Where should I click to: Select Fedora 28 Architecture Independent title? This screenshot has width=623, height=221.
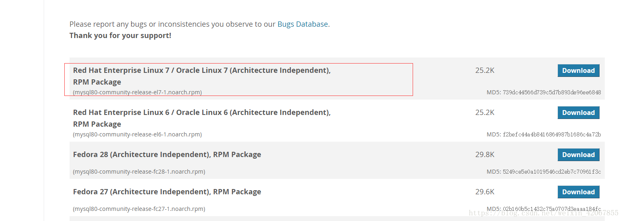167,155
